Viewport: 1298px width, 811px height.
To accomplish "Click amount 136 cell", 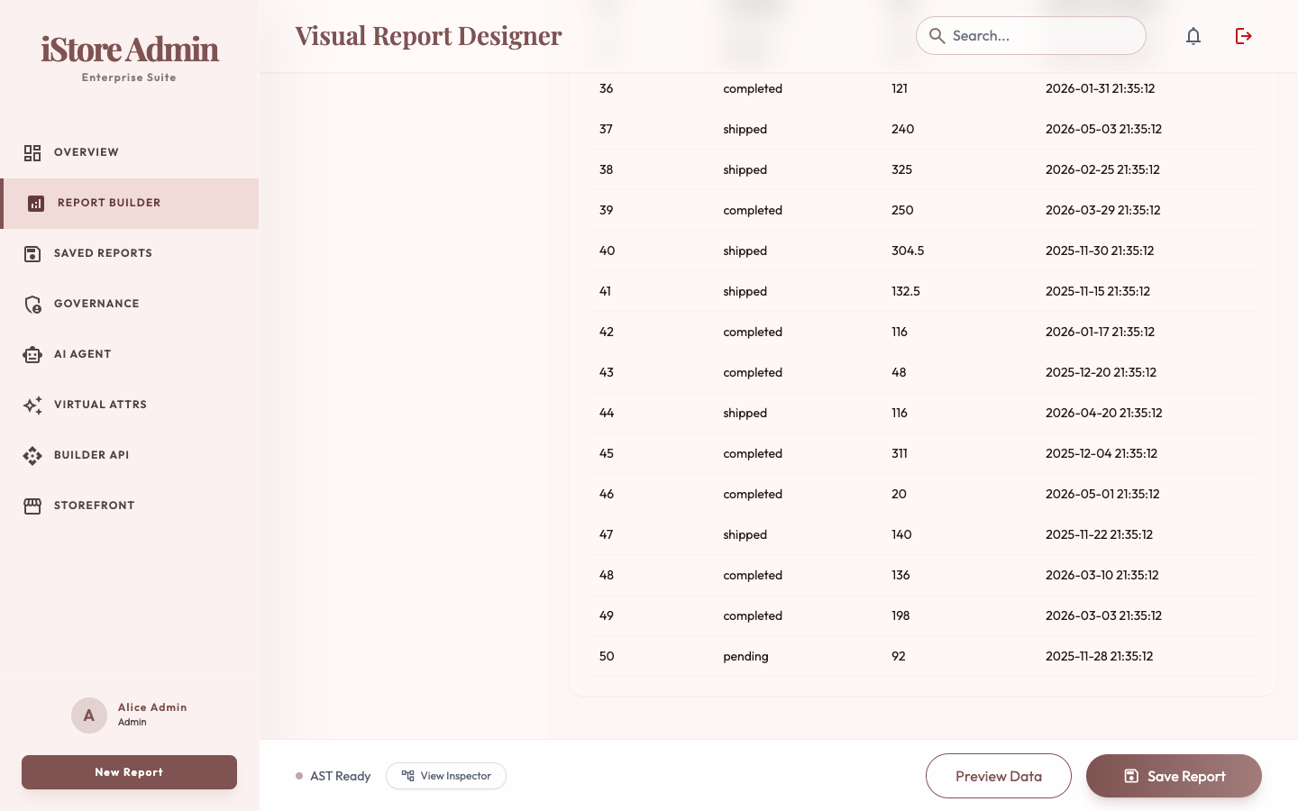I will (x=900, y=575).
